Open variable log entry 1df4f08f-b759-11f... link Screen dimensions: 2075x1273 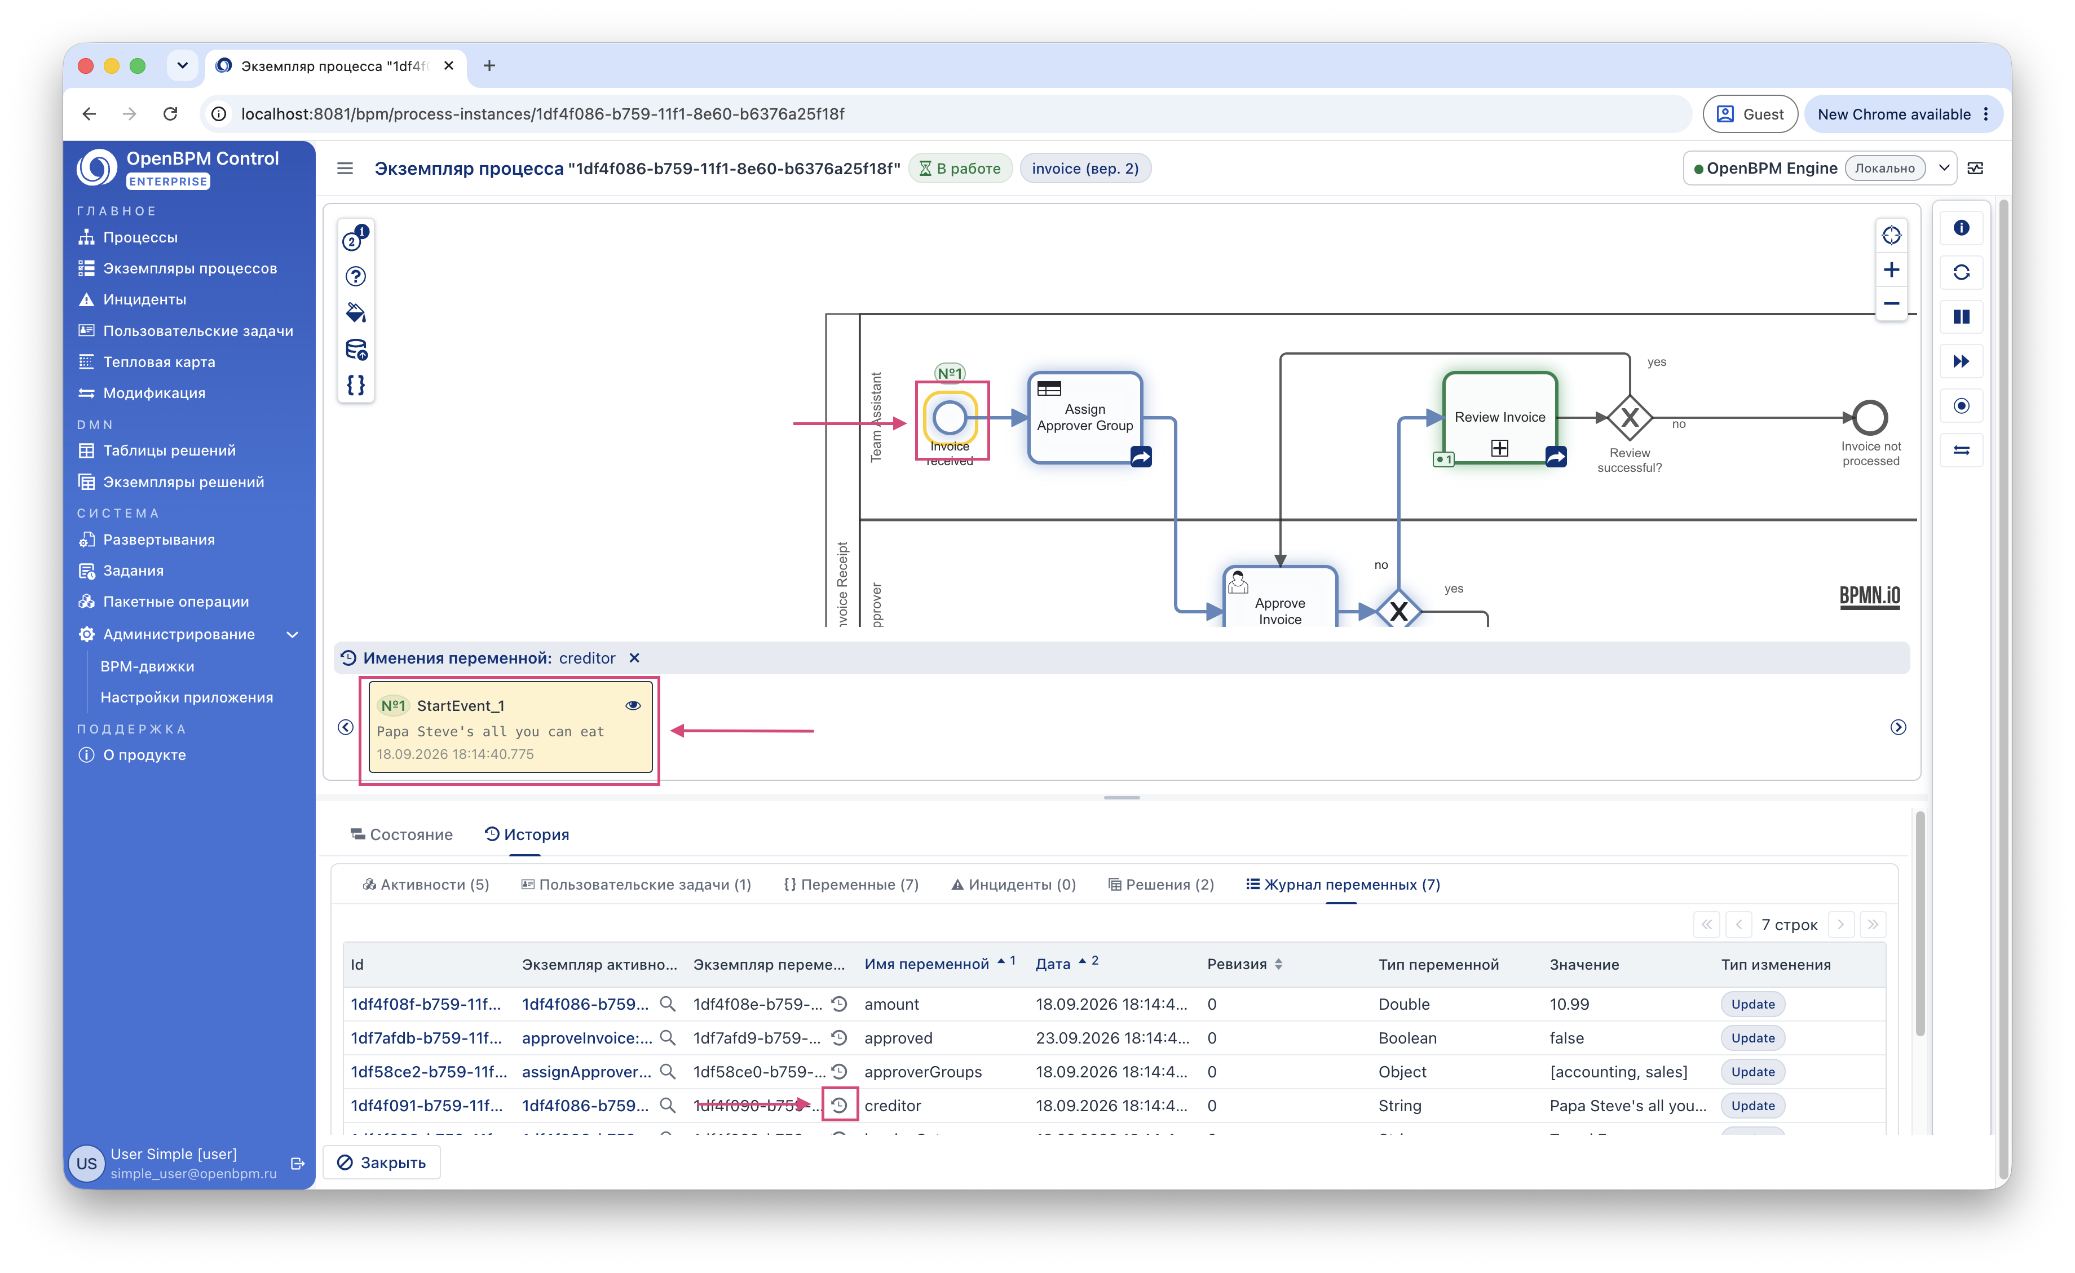[425, 1005]
